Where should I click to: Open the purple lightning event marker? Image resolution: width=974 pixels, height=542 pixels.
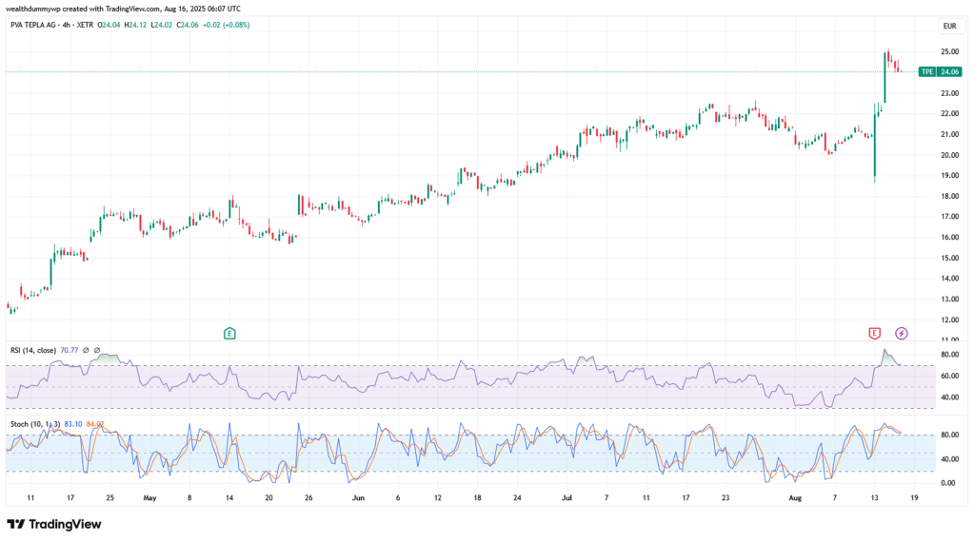point(902,334)
